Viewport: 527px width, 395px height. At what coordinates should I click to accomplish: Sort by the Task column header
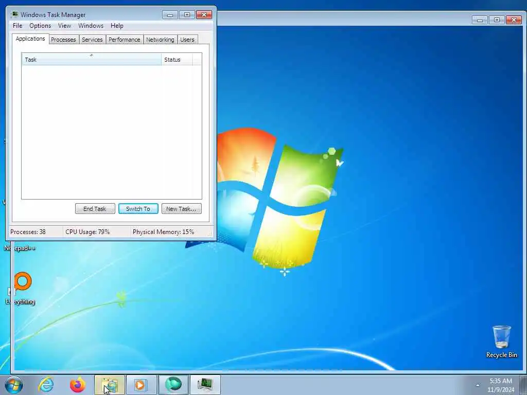pyautogui.click(x=92, y=60)
